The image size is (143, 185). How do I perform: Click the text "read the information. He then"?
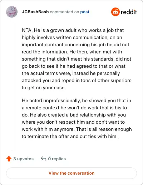55,52
